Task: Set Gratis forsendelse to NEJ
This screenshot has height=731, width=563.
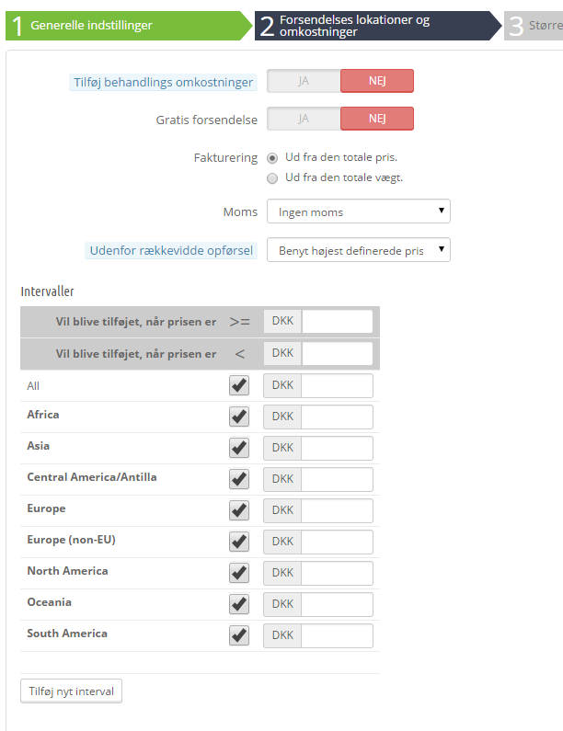Action: pyautogui.click(x=377, y=119)
